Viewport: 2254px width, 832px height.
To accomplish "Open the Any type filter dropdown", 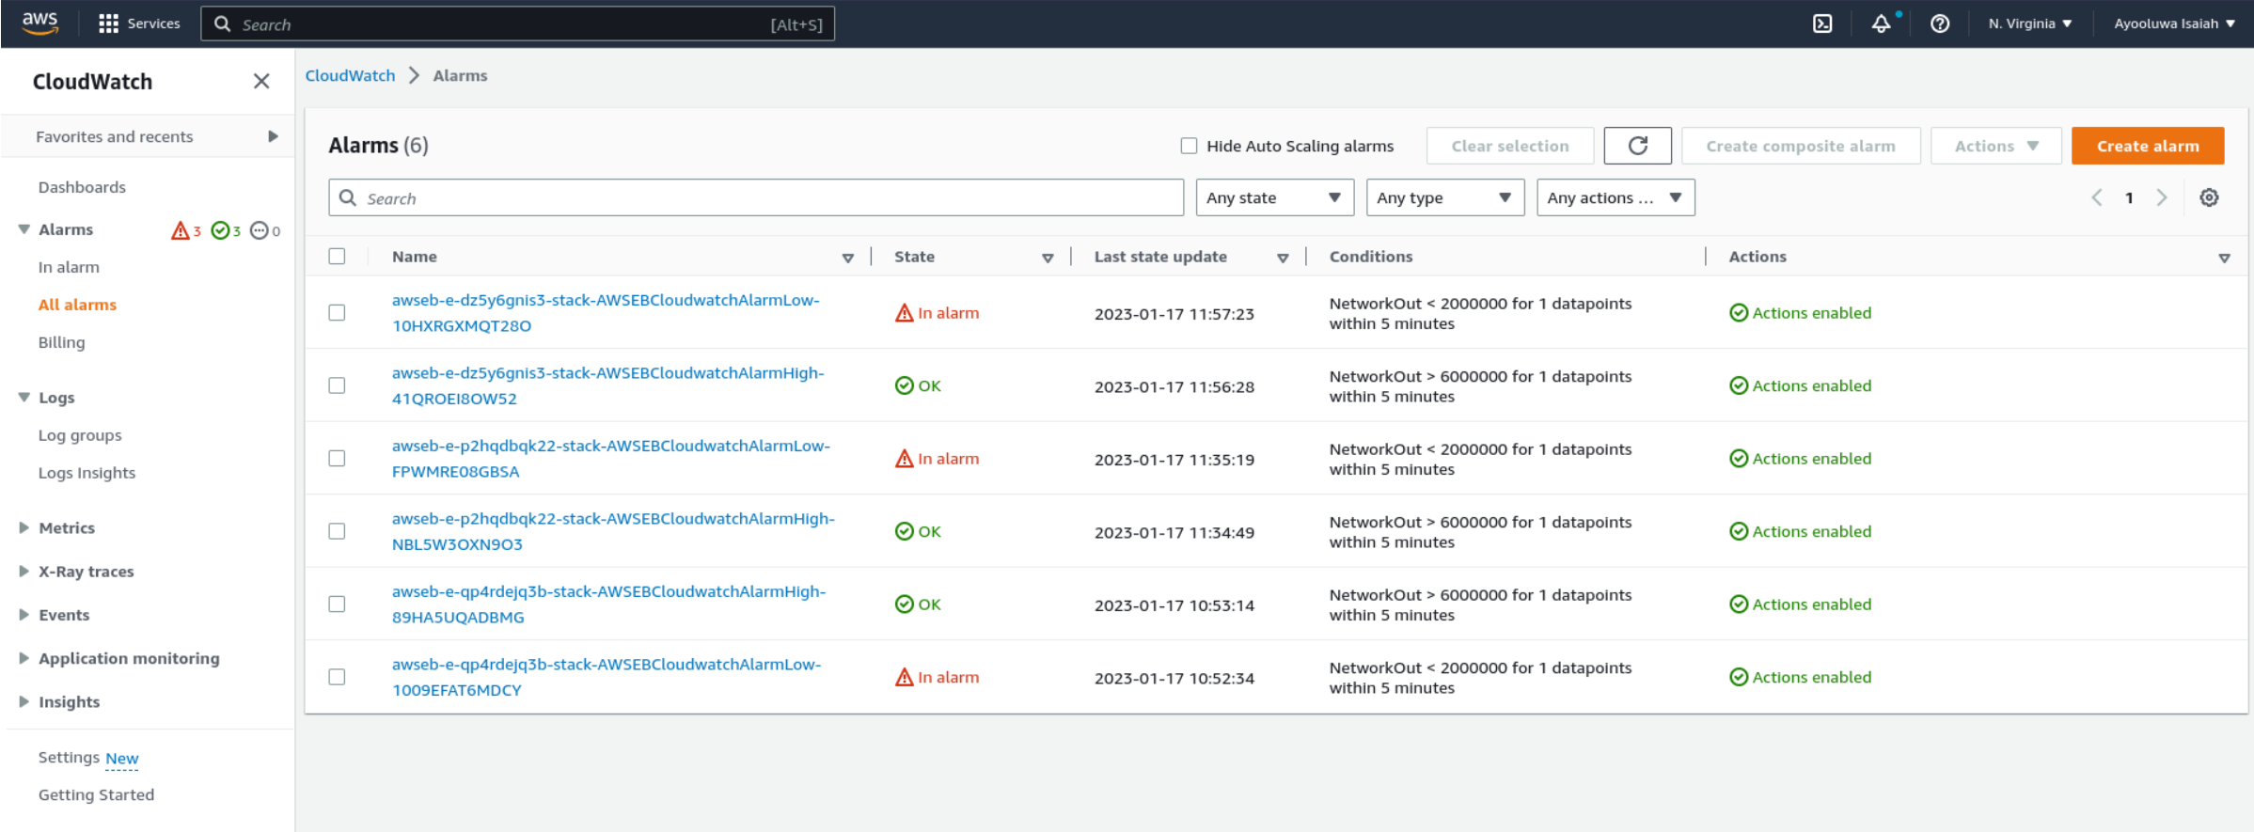I will tap(1444, 197).
